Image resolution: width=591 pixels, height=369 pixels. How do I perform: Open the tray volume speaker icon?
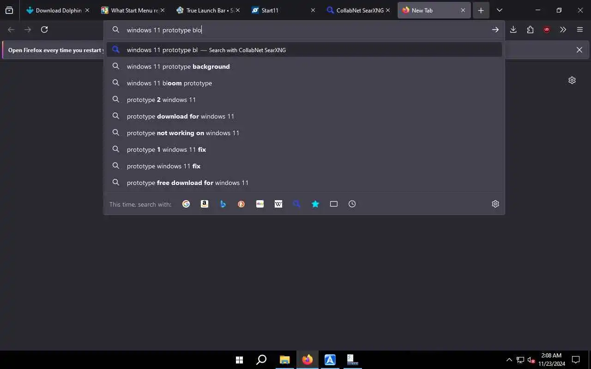tap(531, 360)
